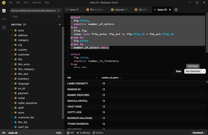This screenshot has height=135, width=208.
Task: Click the Beekeeper Studio logo icon
Action: tap(4, 2)
